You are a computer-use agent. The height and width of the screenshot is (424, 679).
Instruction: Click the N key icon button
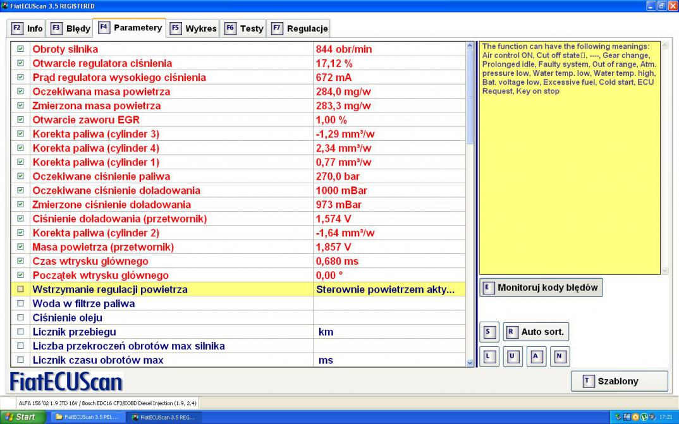pos(559,356)
